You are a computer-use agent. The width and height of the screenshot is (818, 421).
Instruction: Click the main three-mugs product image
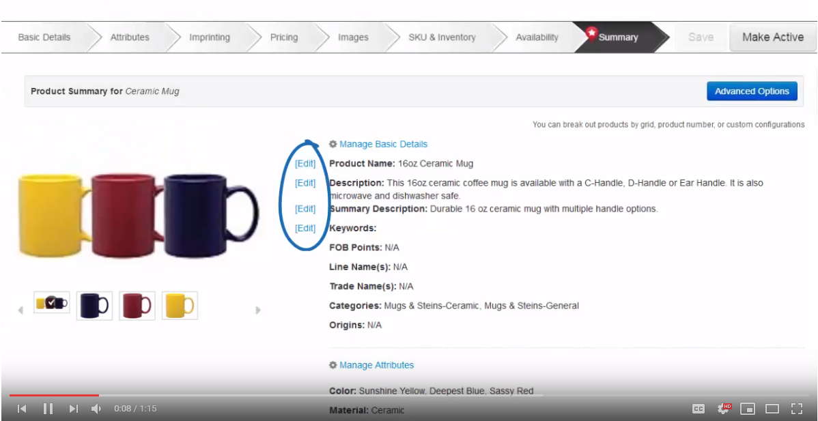(x=138, y=215)
